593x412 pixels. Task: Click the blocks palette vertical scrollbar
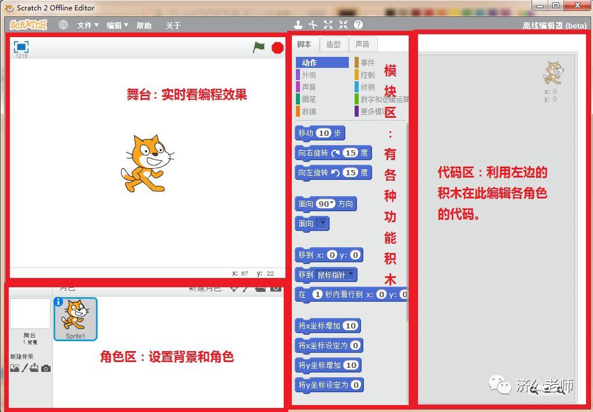[407, 223]
